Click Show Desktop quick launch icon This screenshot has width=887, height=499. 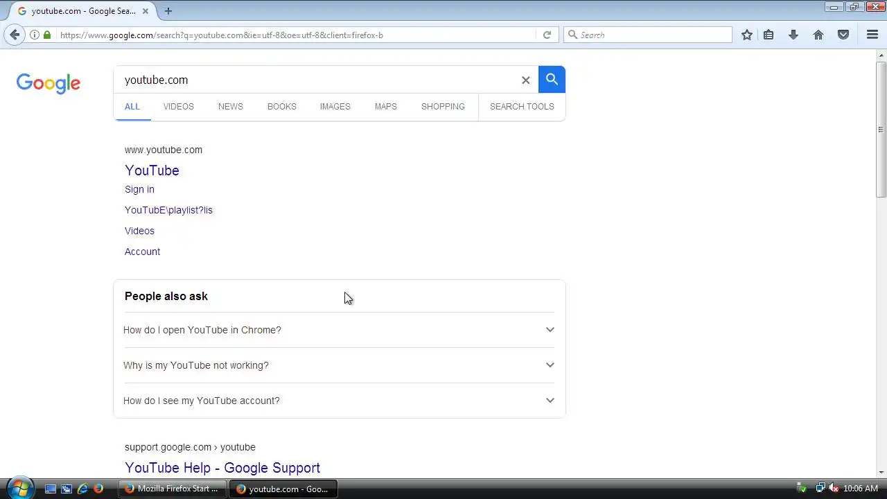pyautogui.click(x=51, y=489)
